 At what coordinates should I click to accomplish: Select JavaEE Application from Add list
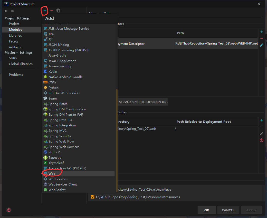(78, 61)
